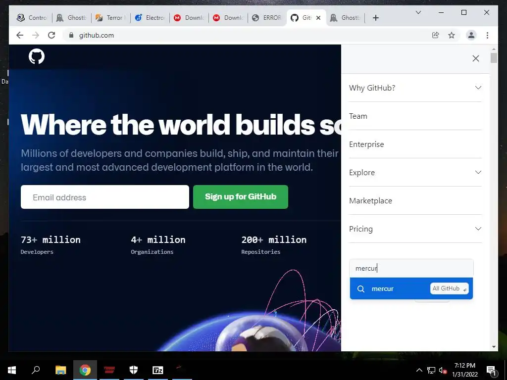Switch to the second Downlo tab
This screenshot has height=380, width=507.
point(228,18)
